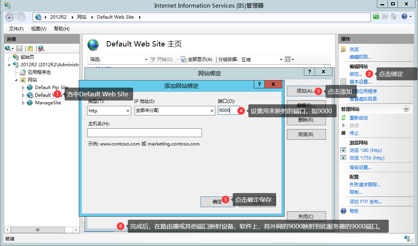Click the Help (帮助) link in Actions pane
Viewport: 418px width, 246px height.
(354, 211)
